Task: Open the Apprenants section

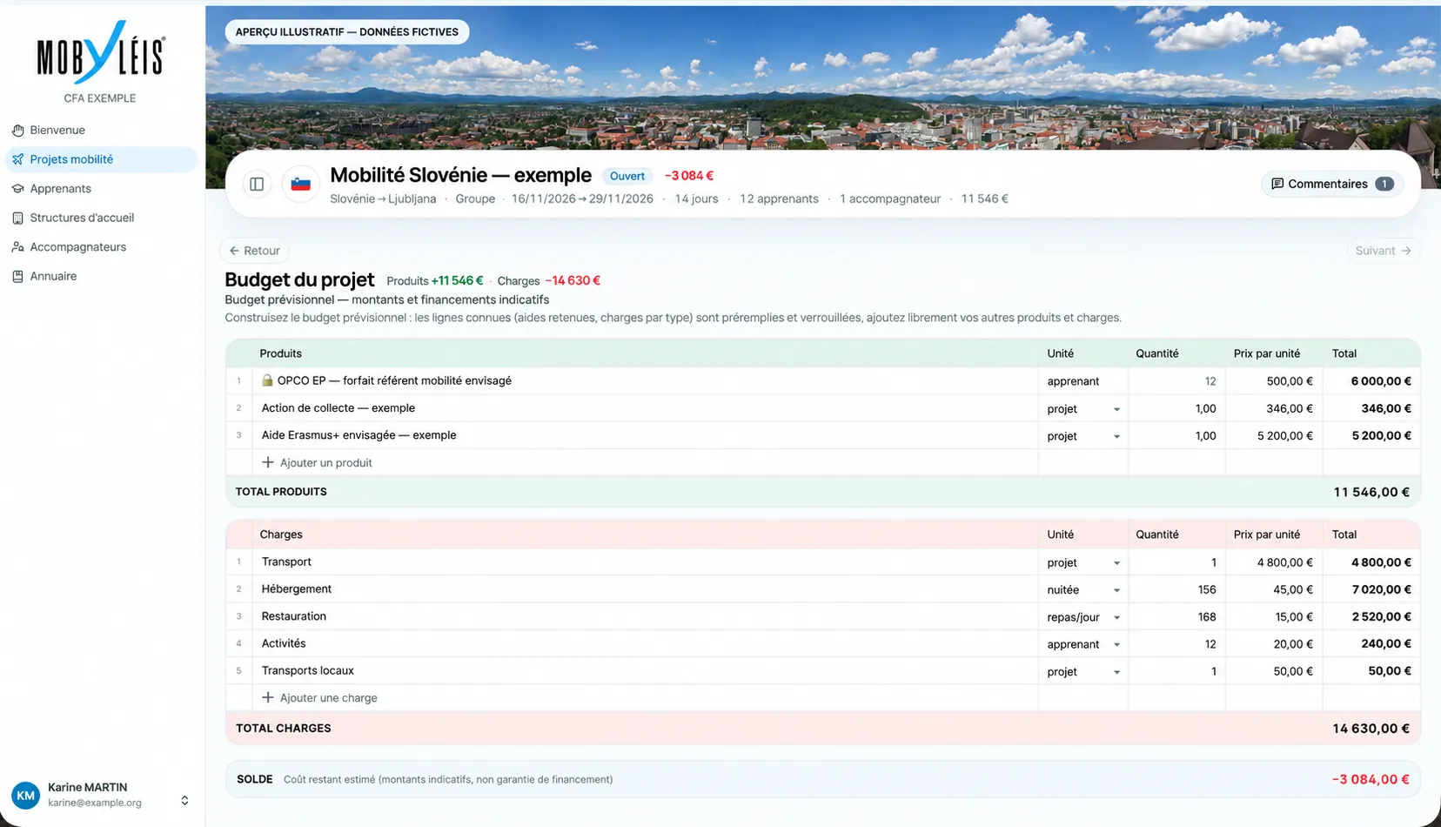Action: tap(101, 188)
